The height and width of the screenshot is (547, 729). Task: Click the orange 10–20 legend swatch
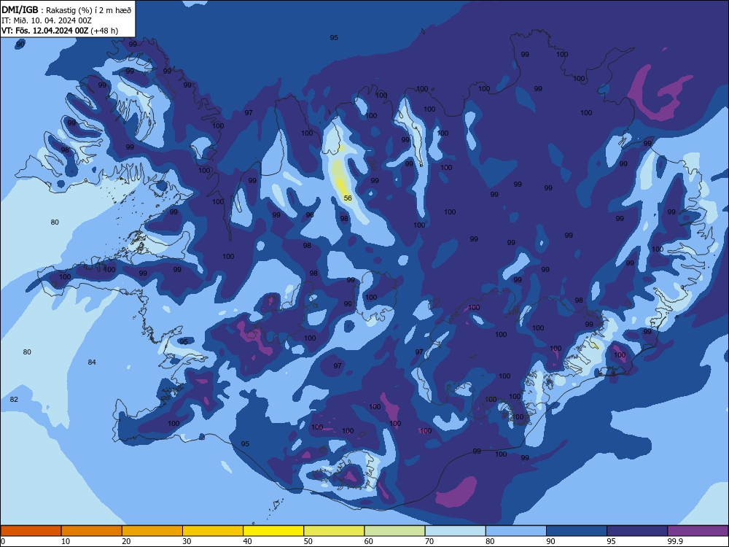click(92, 531)
